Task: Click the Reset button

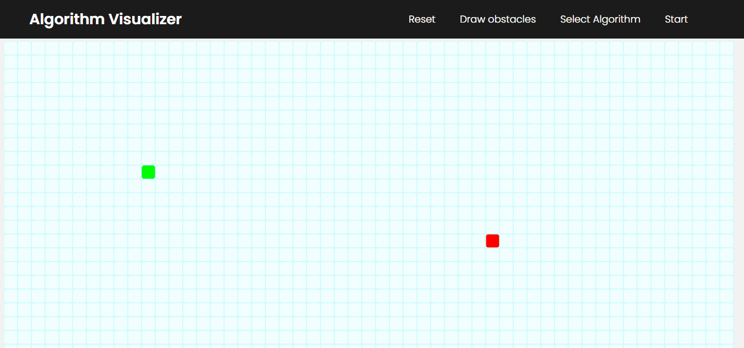Action: [x=422, y=19]
